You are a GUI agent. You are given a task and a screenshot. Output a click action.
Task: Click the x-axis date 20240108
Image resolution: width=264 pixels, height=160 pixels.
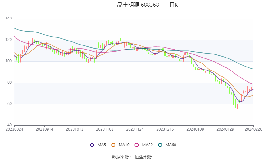(x=195, y=129)
